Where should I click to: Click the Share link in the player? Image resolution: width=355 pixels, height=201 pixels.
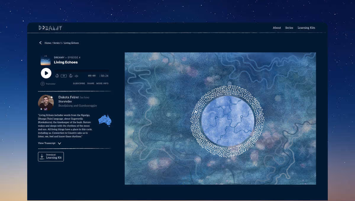pyautogui.click(x=91, y=84)
